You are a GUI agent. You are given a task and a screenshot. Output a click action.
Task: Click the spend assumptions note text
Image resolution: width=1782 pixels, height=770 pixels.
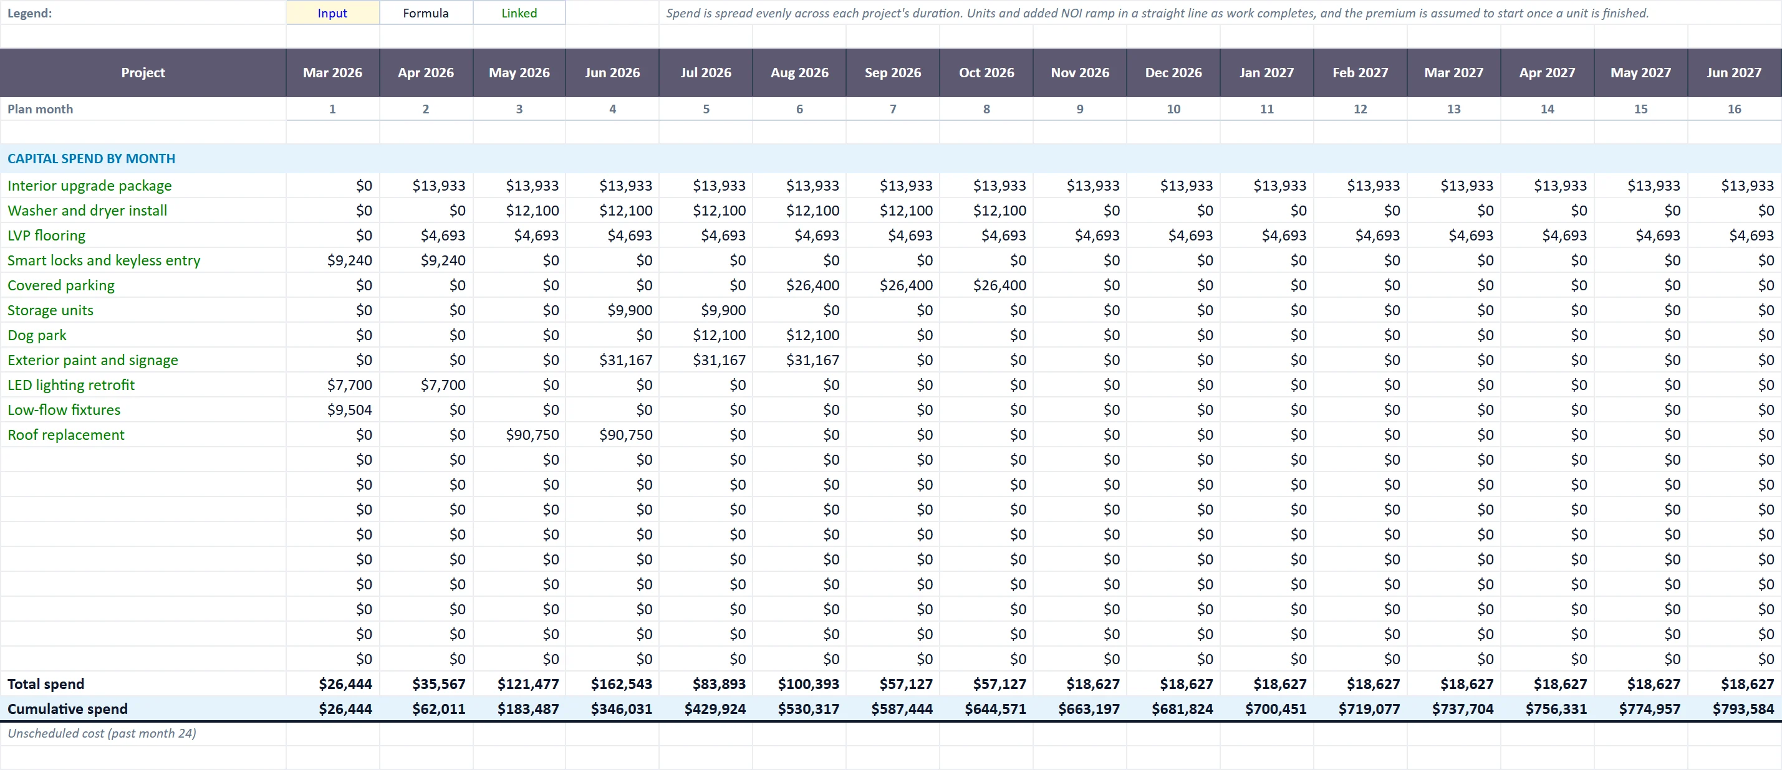1157,13
